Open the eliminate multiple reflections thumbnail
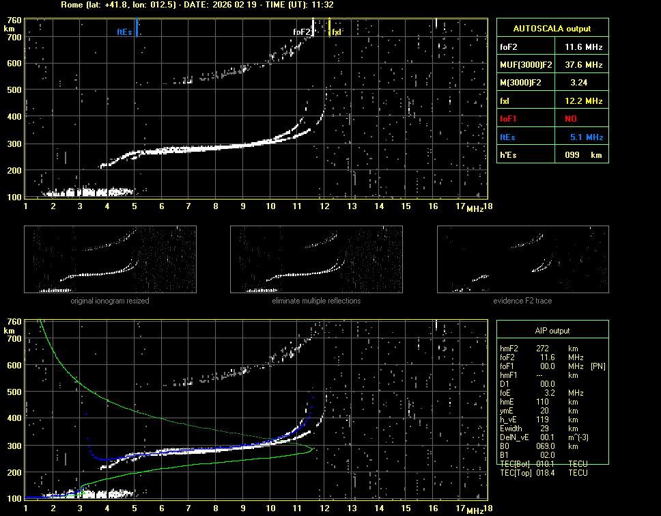 pyautogui.click(x=316, y=260)
